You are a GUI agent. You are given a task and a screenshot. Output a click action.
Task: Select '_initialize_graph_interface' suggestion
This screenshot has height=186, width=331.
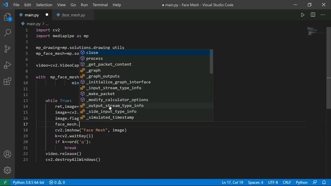tap(145, 82)
